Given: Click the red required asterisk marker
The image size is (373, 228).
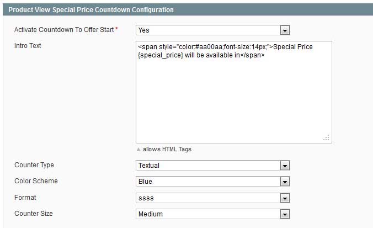Looking at the screenshot, I should [x=116, y=29].
